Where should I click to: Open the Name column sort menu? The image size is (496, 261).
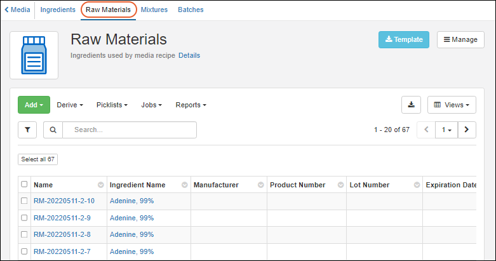click(x=100, y=185)
